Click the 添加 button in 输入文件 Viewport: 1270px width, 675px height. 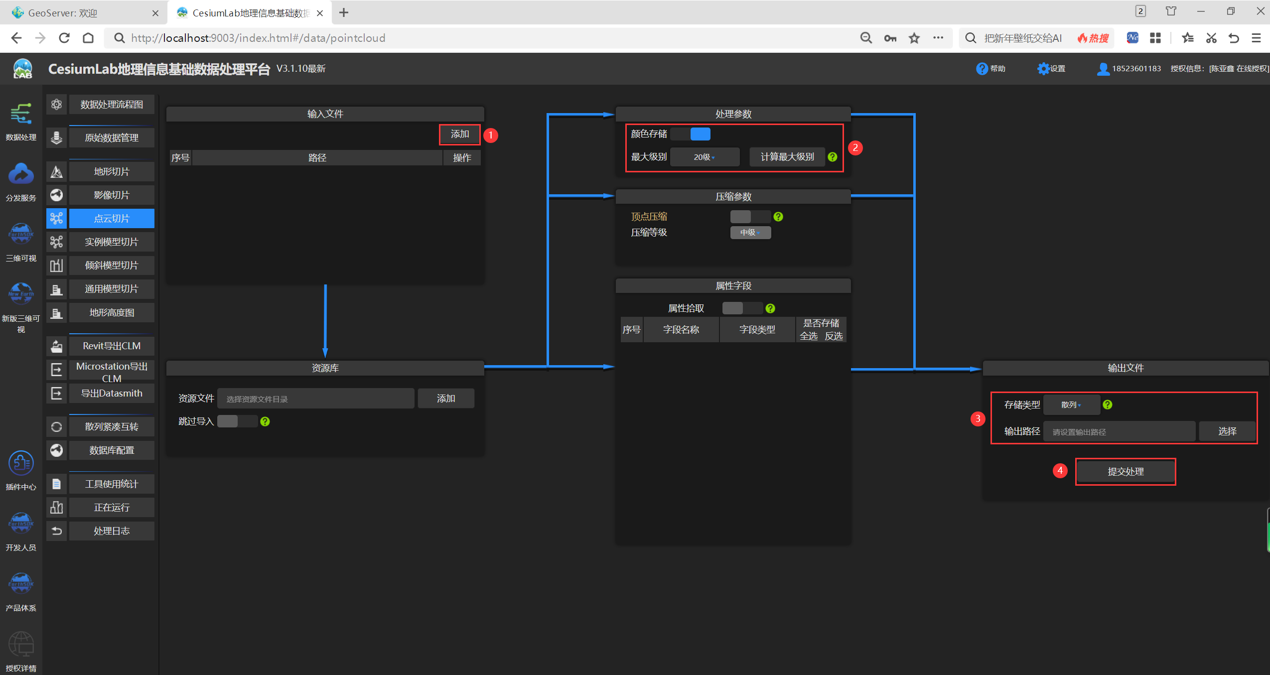point(459,135)
